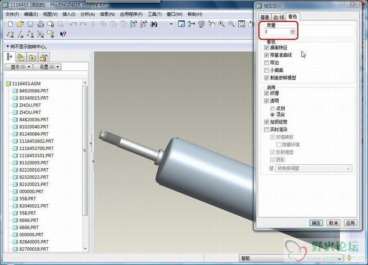Viewport: 368px width, 265px height.
Task: Open the 插入(I) menu
Action: point(69,14)
